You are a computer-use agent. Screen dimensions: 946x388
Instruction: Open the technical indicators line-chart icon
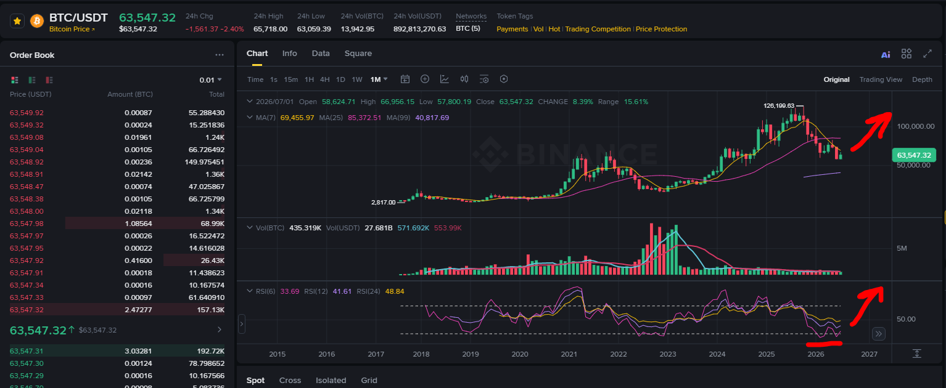(x=445, y=79)
